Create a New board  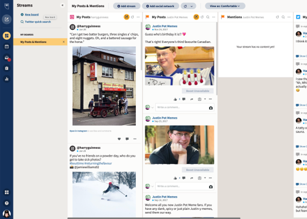(30, 14)
